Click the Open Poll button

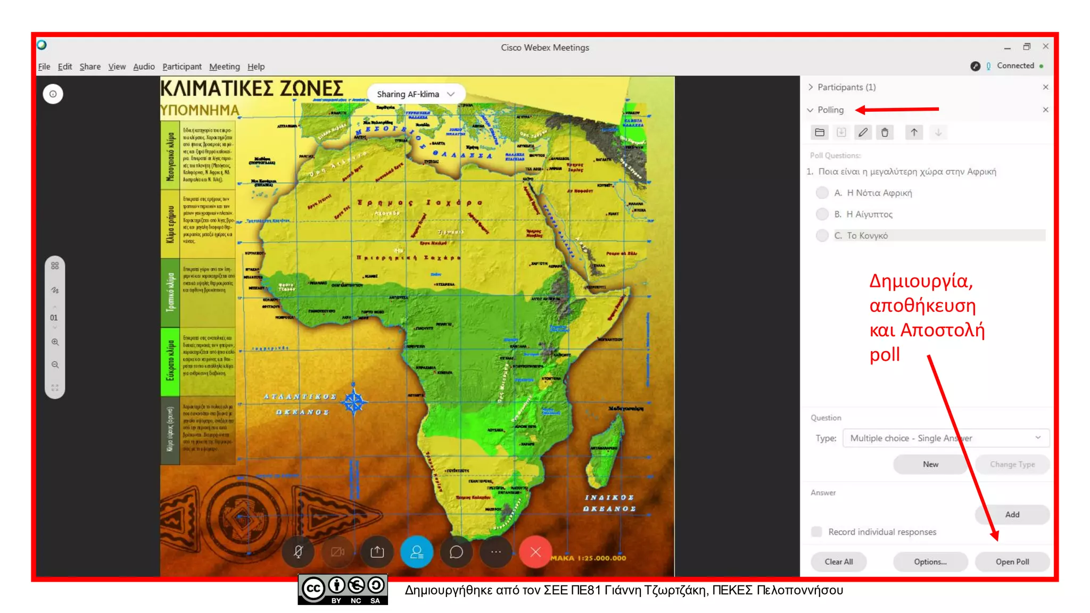(1012, 561)
